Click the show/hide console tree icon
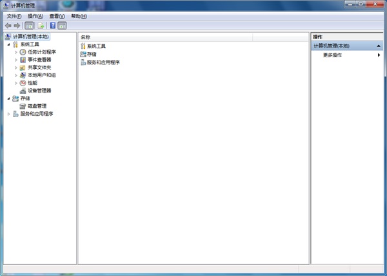 29,26
